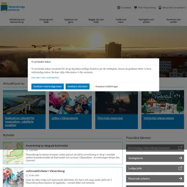Click the clock icon under Avverkning av skog

[27, 150]
